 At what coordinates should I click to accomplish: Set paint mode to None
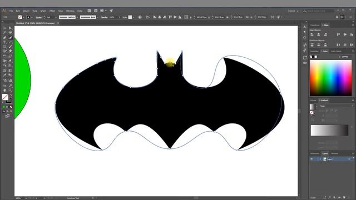click(11, 107)
